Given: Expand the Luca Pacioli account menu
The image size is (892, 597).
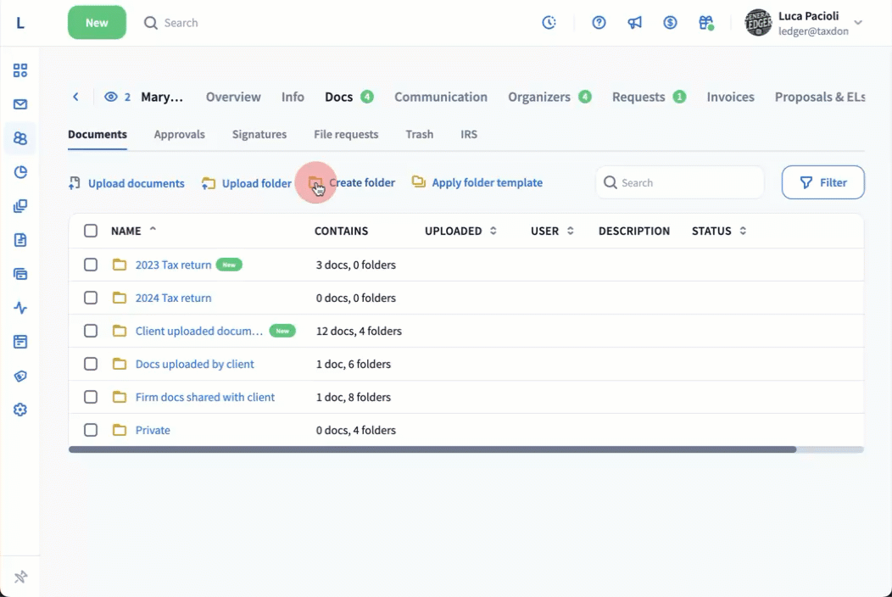Looking at the screenshot, I should 857,23.
